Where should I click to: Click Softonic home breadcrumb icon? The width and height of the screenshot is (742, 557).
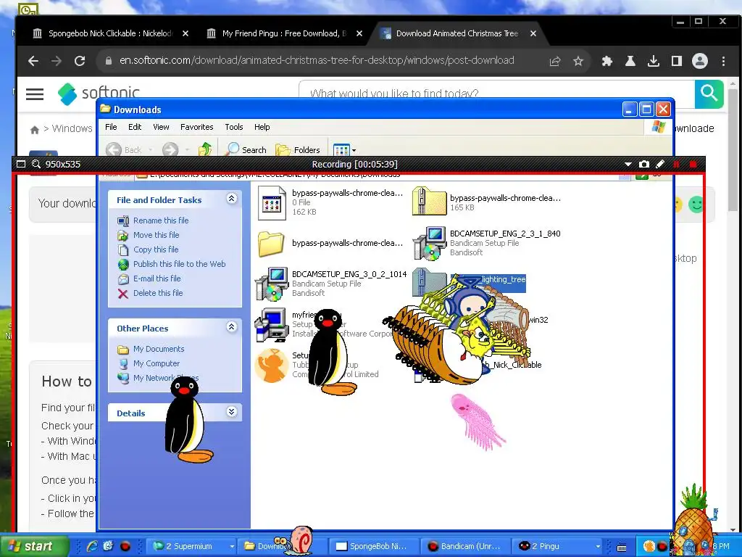click(35, 129)
